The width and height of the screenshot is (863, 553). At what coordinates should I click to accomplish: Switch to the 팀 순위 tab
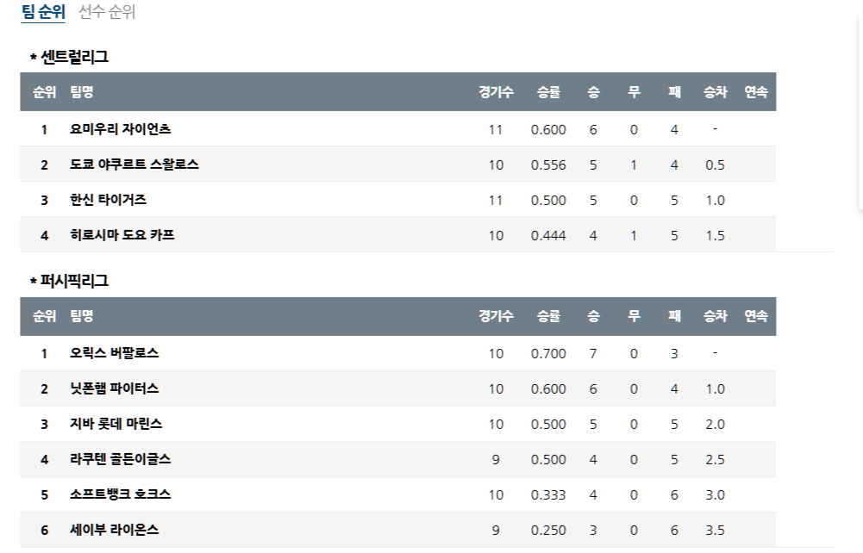pos(45,13)
